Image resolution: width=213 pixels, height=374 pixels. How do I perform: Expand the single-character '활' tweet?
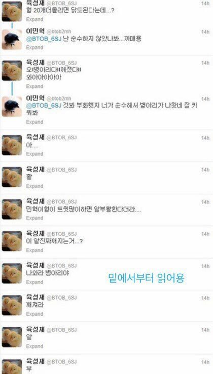click(x=34, y=186)
